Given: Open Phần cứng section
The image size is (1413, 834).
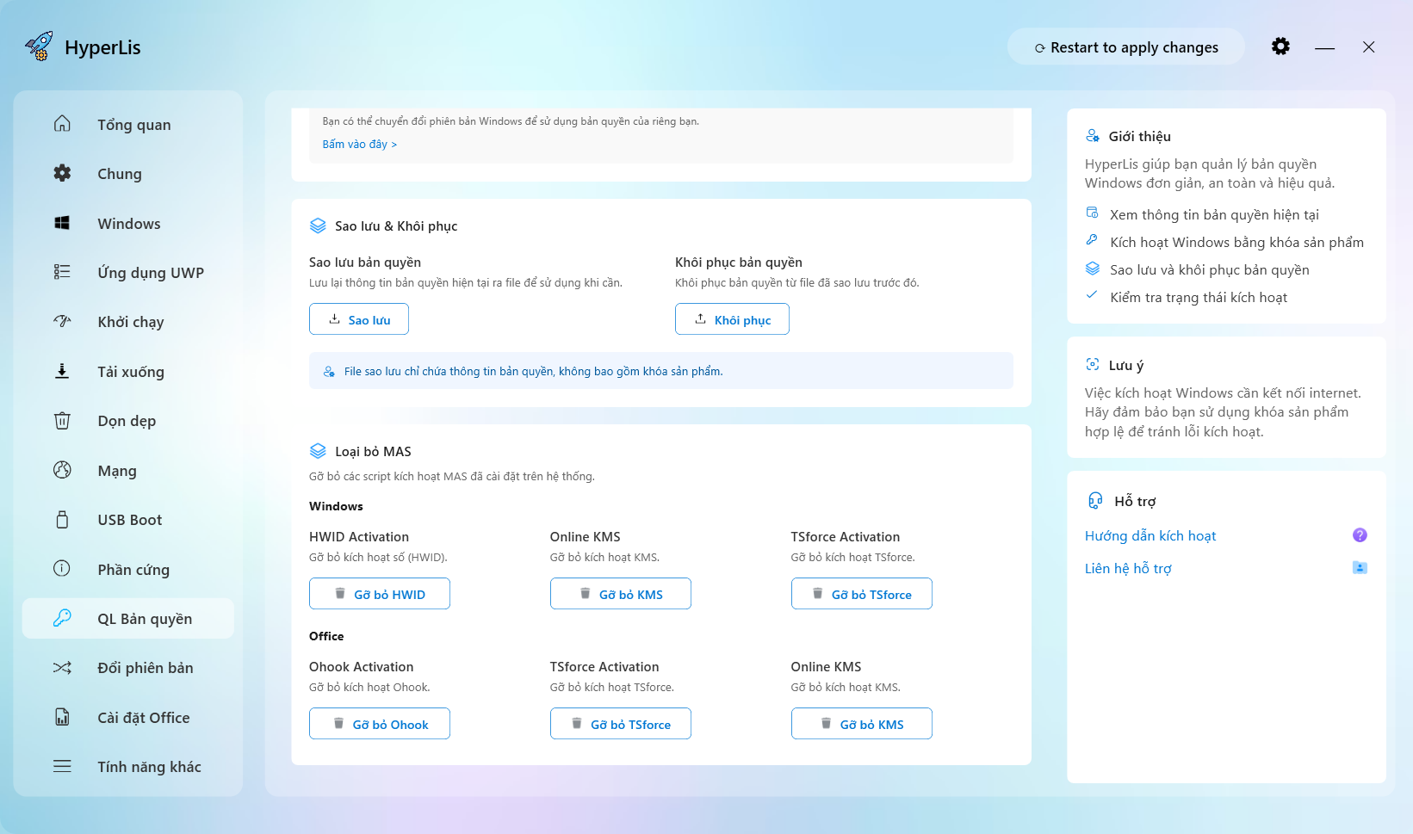Looking at the screenshot, I should point(127,570).
